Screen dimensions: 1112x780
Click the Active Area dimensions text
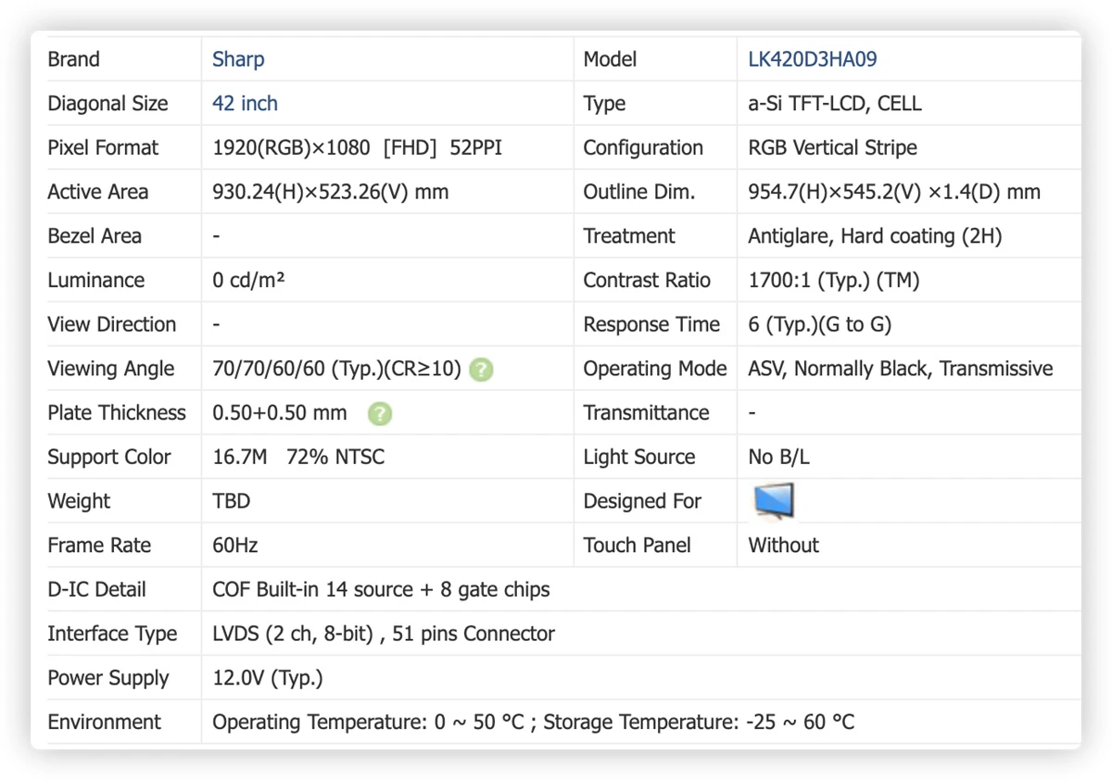pos(331,192)
